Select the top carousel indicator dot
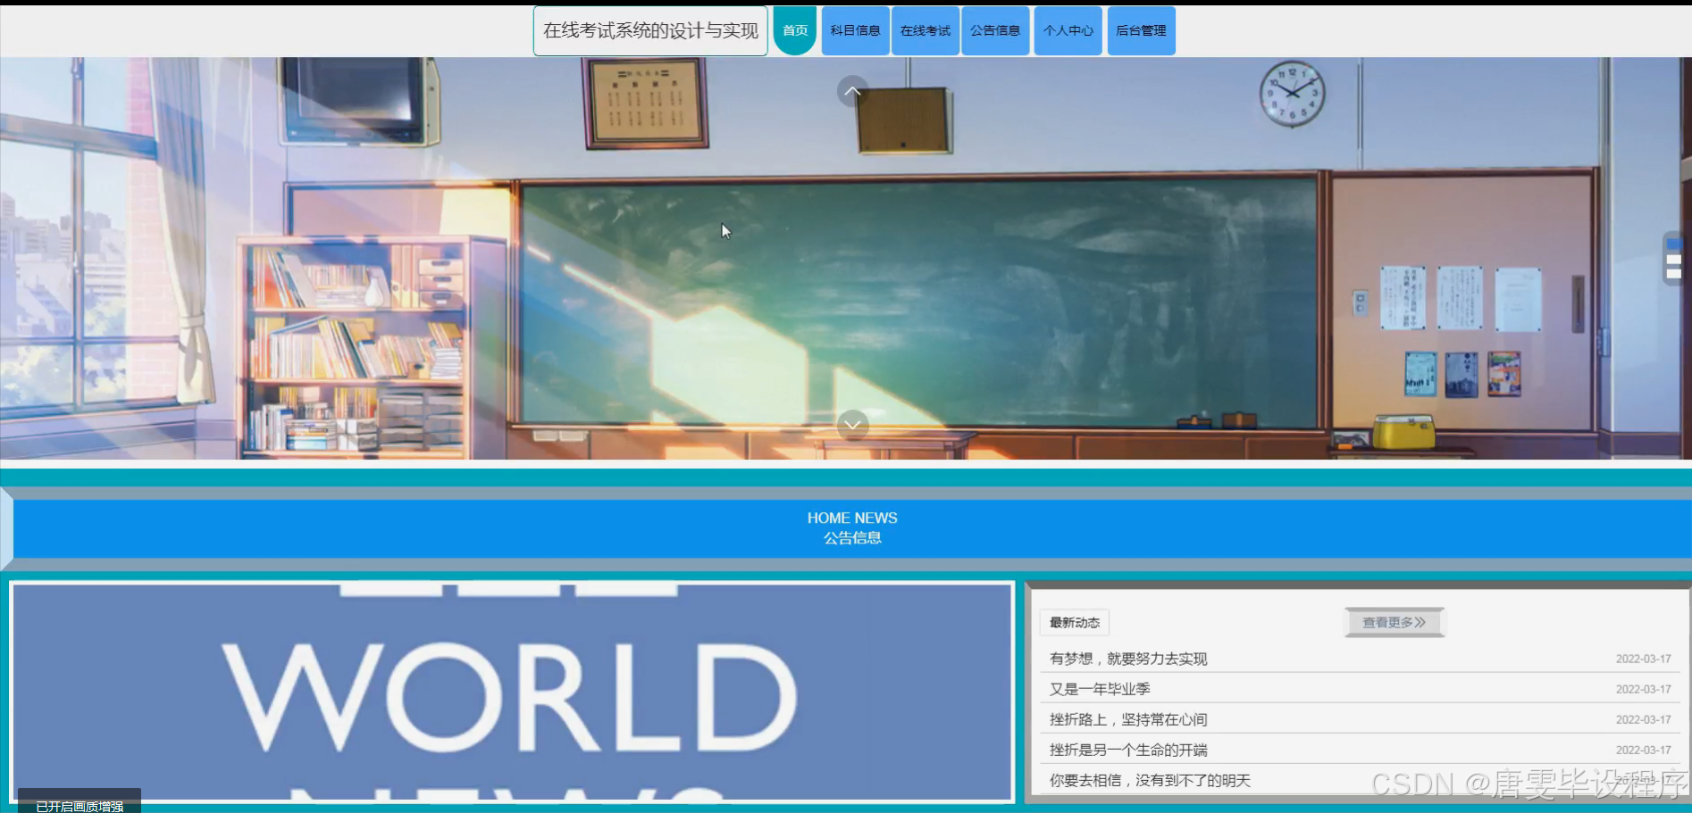The width and height of the screenshot is (1692, 813). pos(1674,244)
